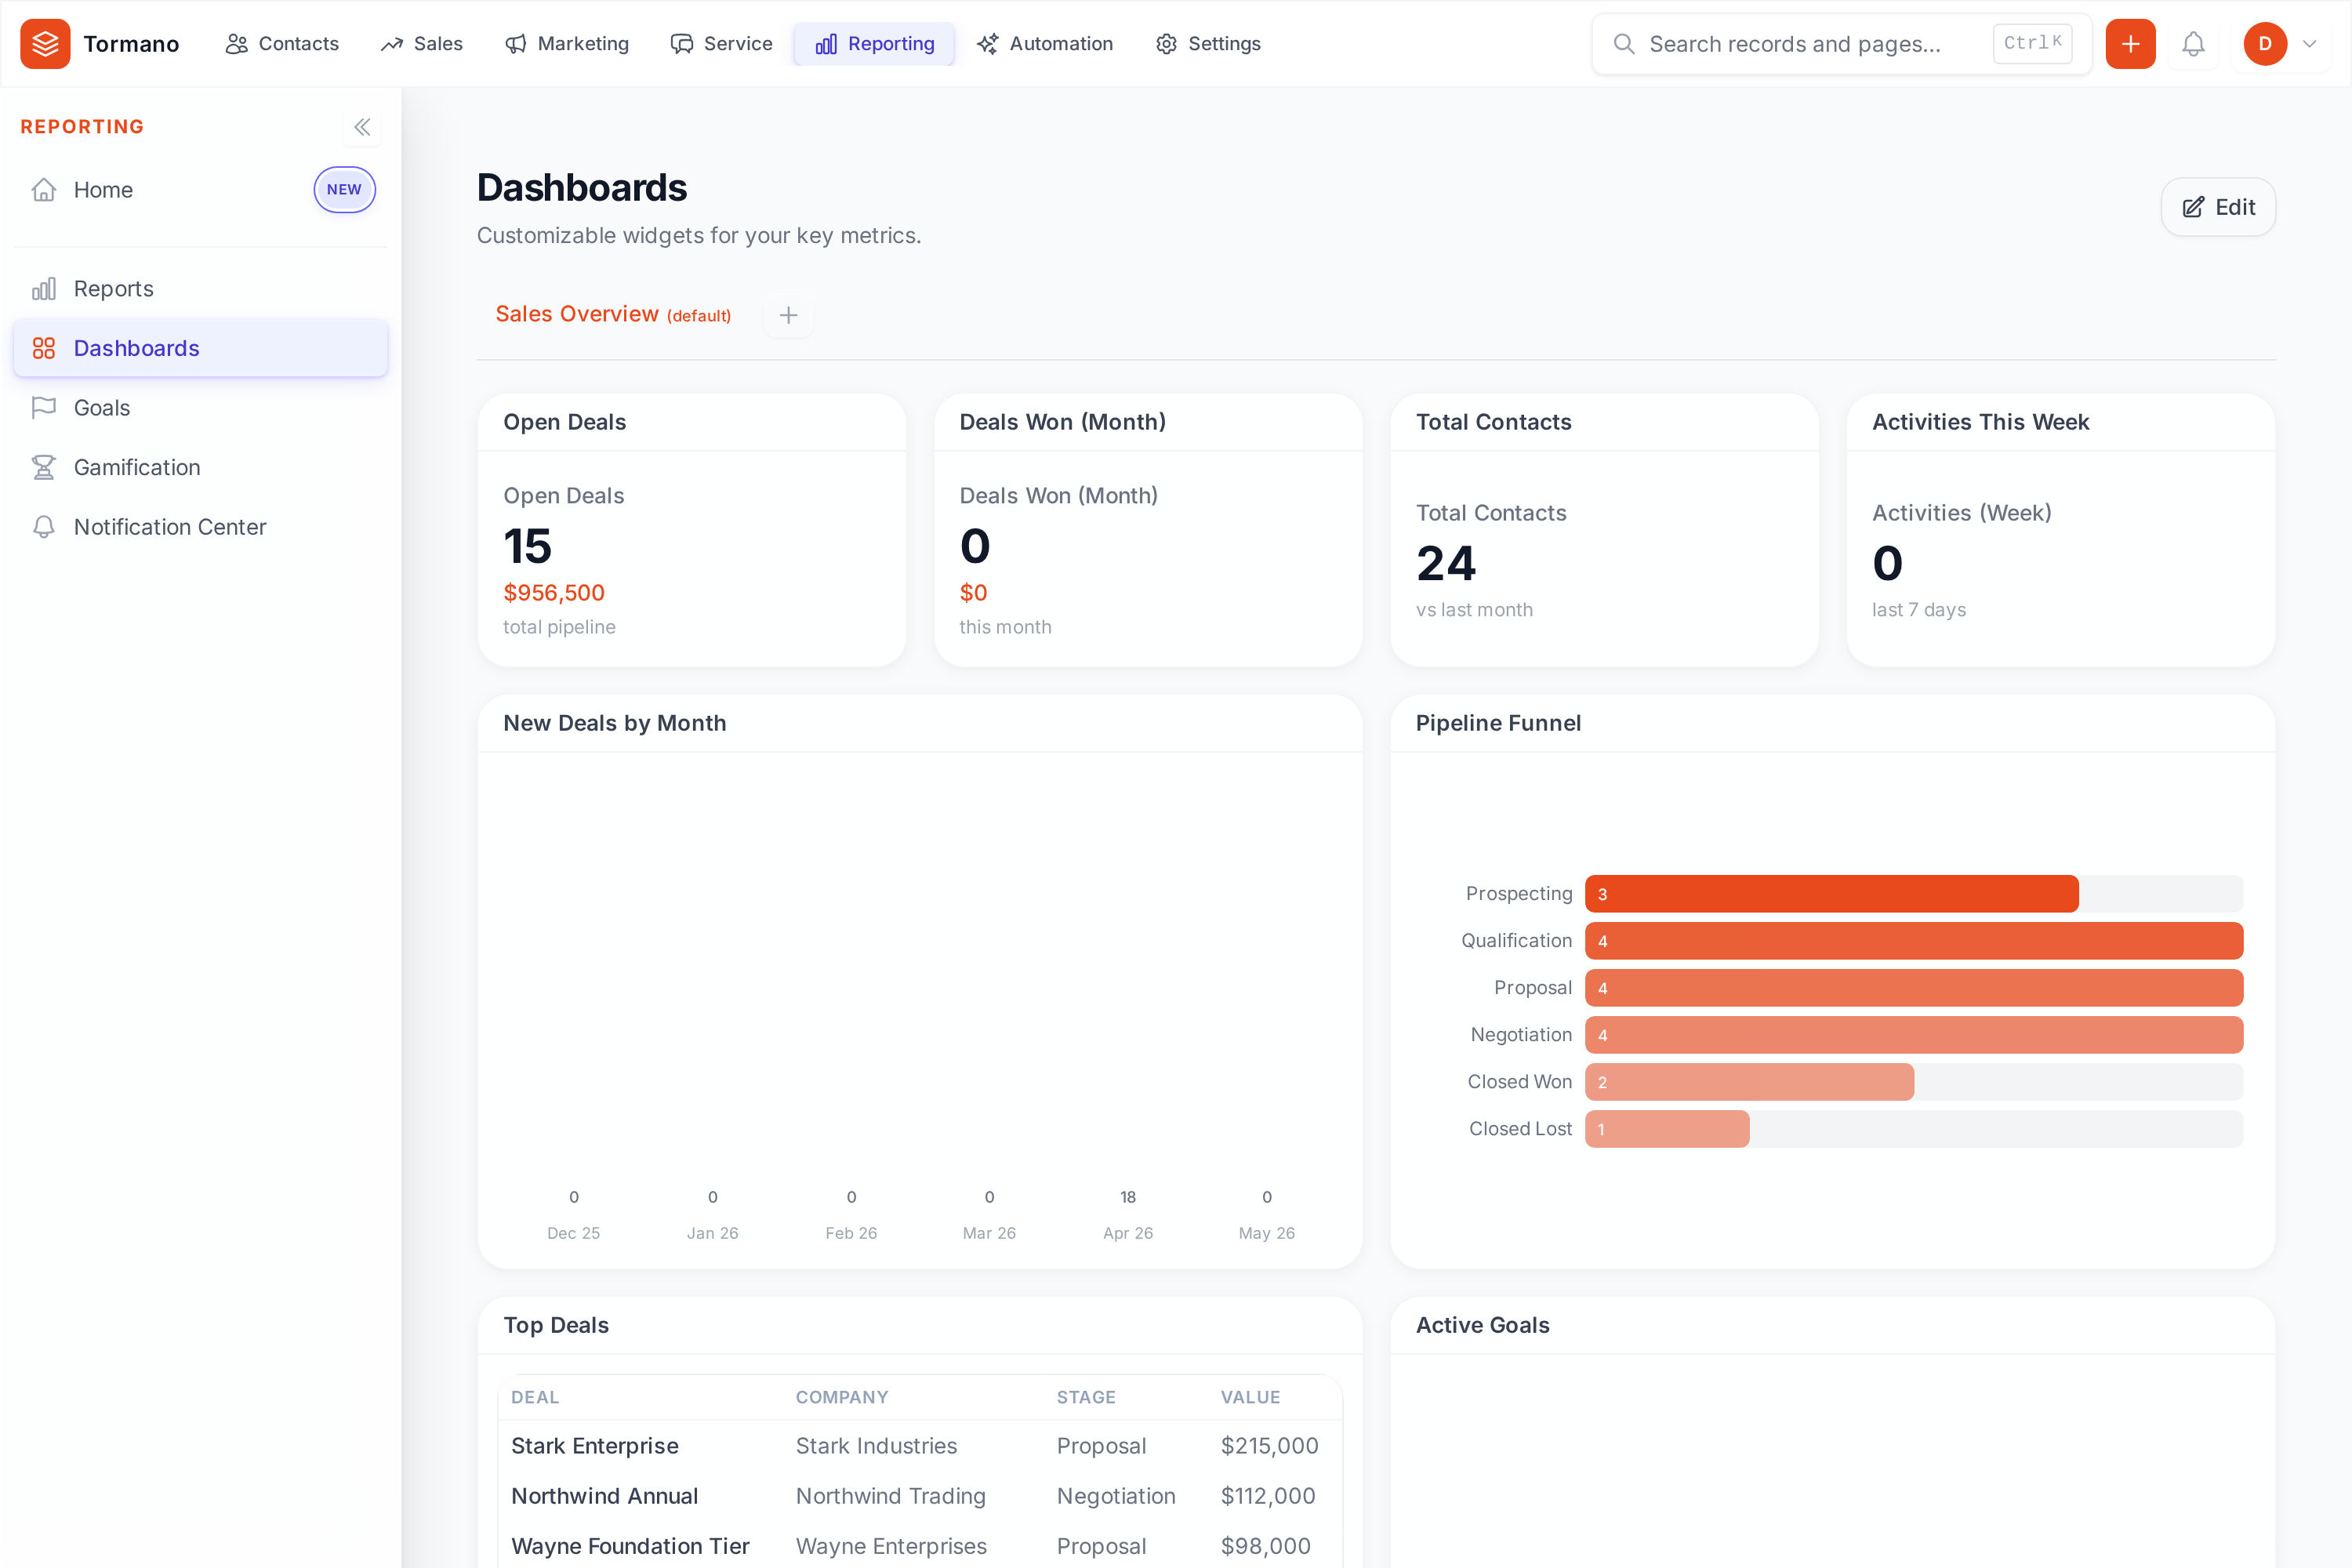2352x1568 pixels.
Task: Click the Closed Won funnel bar
Action: coord(1749,1082)
